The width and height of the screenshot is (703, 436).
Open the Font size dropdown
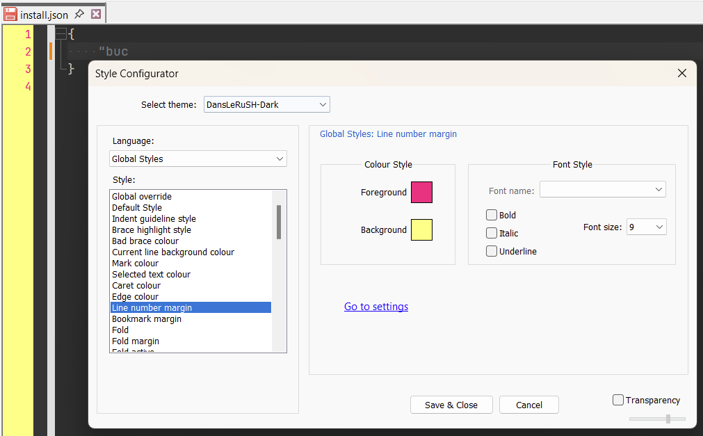pyautogui.click(x=647, y=227)
